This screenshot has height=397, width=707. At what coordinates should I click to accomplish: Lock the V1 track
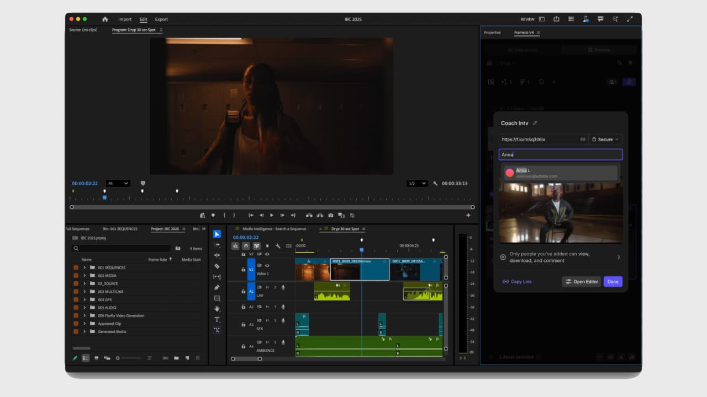242,269
